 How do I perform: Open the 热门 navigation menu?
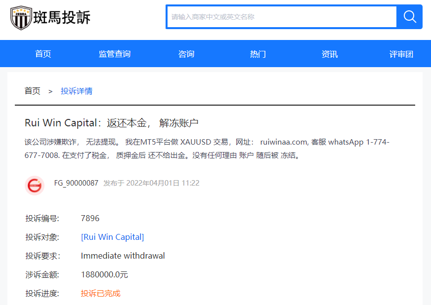258,54
